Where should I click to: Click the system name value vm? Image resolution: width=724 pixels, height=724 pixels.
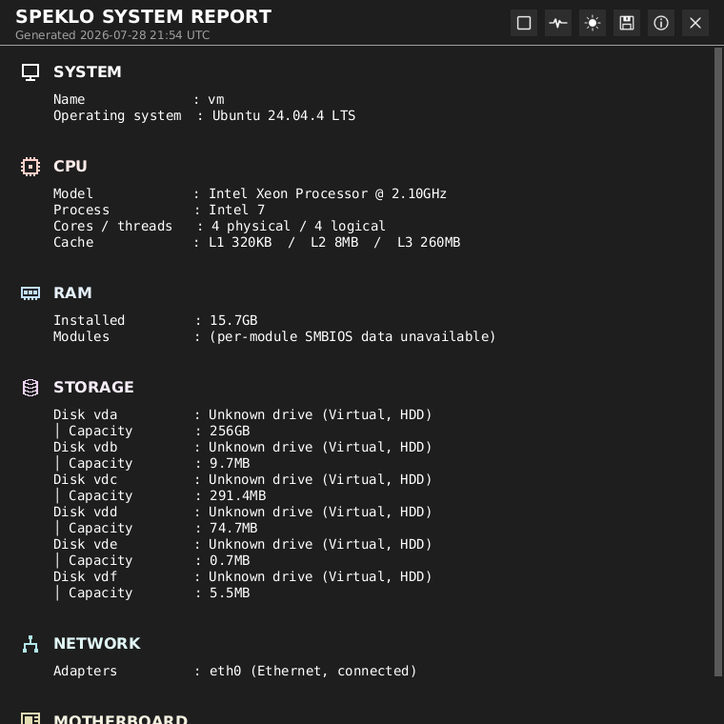(x=216, y=100)
